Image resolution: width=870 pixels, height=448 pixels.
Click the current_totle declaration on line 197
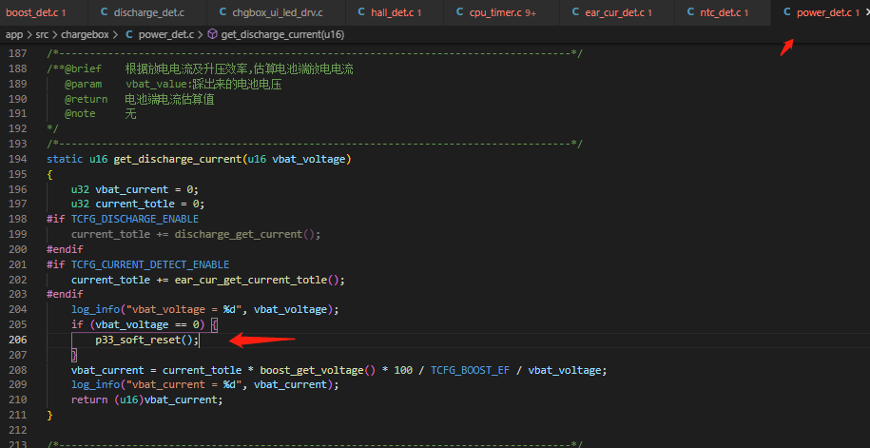(x=135, y=204)
